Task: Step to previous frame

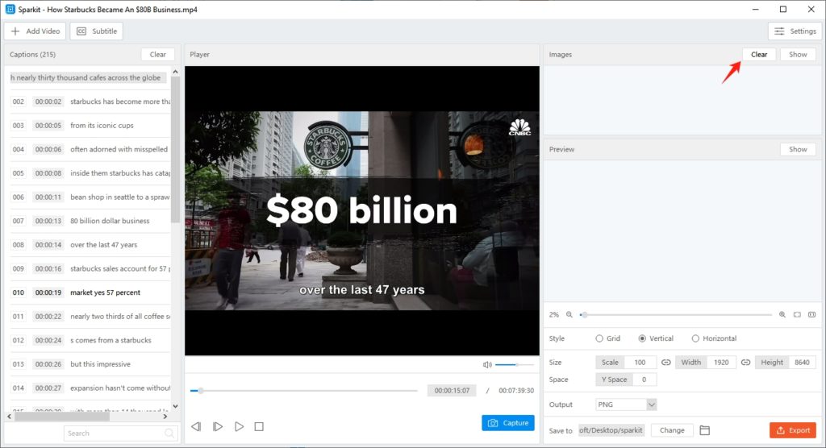Action: click(x=196, y=426)
